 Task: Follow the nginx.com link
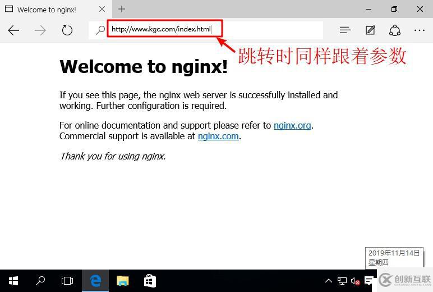[x=218, y=136]
